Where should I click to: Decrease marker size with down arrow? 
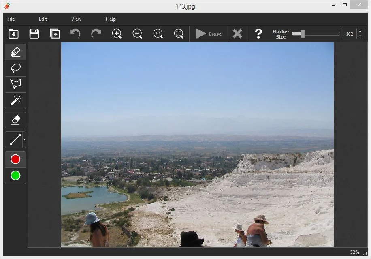coord(360,36)
